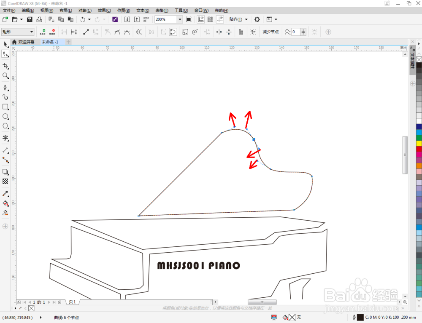The width and height of the screenshot is (422, 323).
Task: Create a new document
Action: [x=5, y=19]
